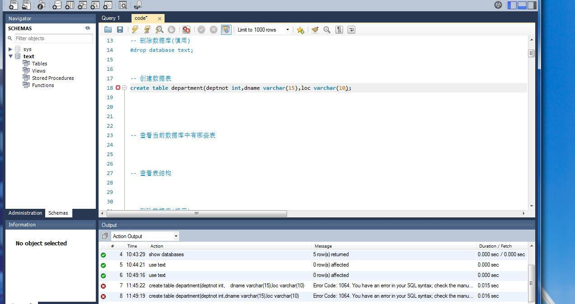
Task: Search table data icon
Action: tap(123, 5)
